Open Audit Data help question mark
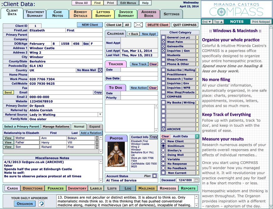Image resolution: width=273 pixels, height=209 pixels. (x=197, y=136)
